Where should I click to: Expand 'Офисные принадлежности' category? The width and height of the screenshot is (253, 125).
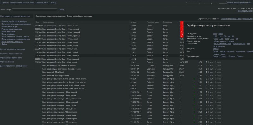(11, 58)
